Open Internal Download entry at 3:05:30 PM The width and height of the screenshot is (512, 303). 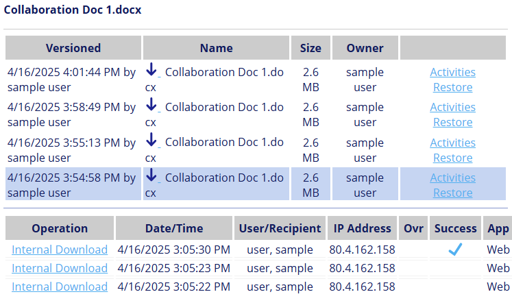pyautogui.click(x=60, y=250)
